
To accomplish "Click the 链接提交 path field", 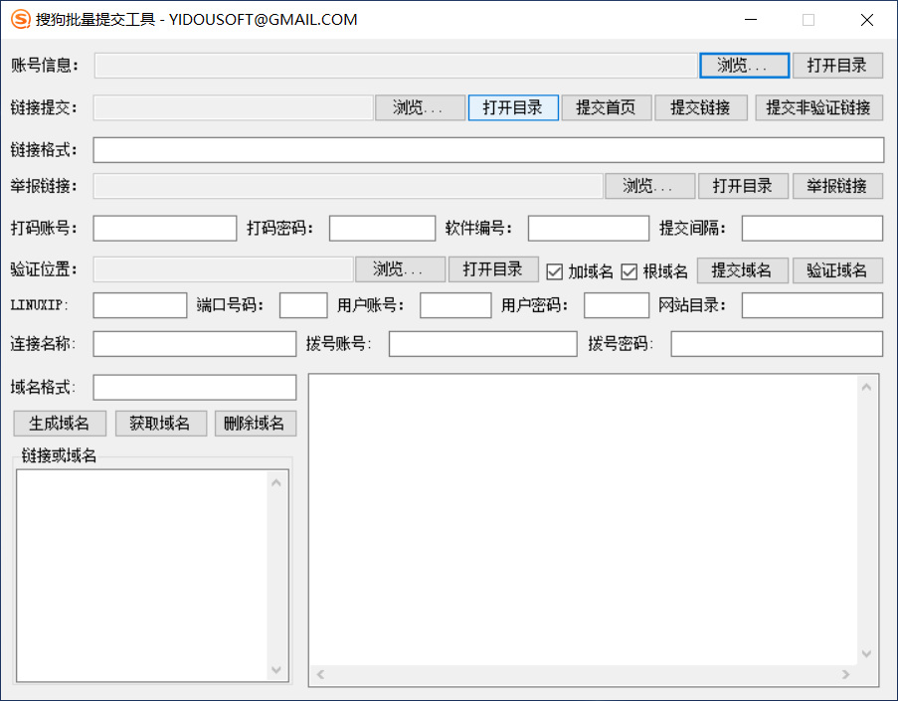I will click(233, 107).
